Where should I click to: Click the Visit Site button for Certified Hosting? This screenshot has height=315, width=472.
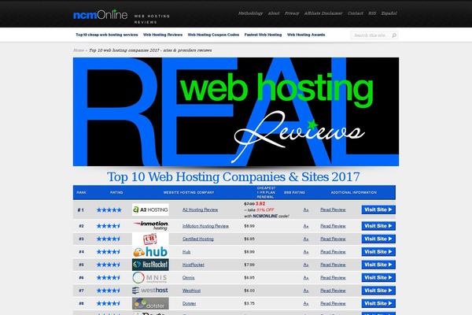pos(378,239)
